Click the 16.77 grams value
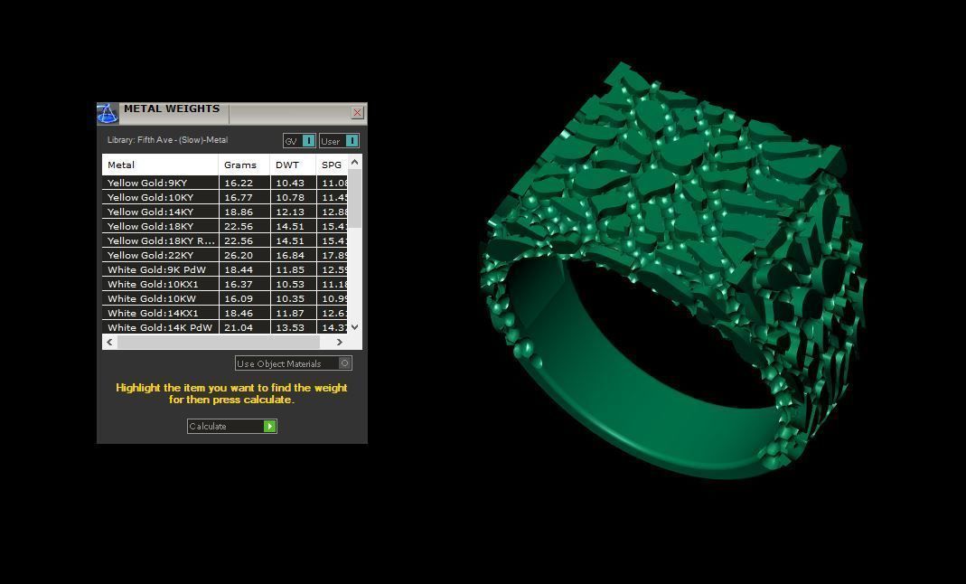 click(x=239, y=197)
